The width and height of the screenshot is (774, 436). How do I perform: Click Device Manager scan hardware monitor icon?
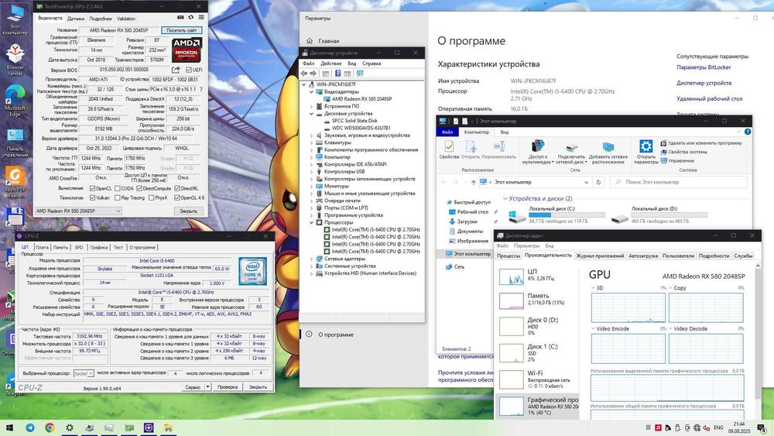point(360,74)
